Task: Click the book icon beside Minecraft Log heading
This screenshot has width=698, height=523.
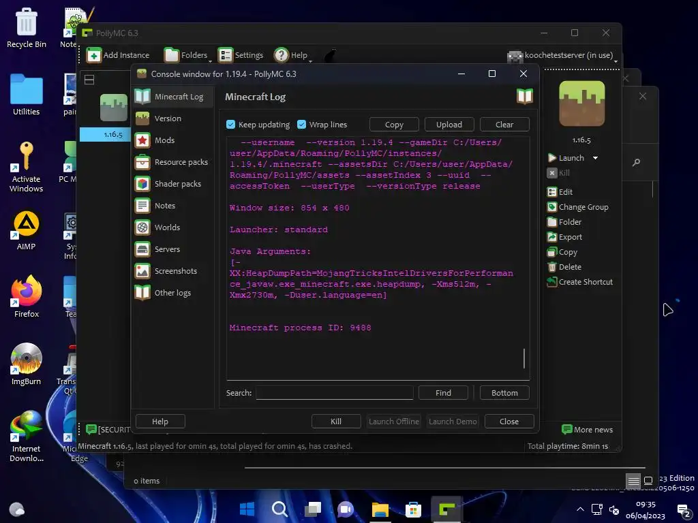Action: pyautogui.click(x=525, y=97)
